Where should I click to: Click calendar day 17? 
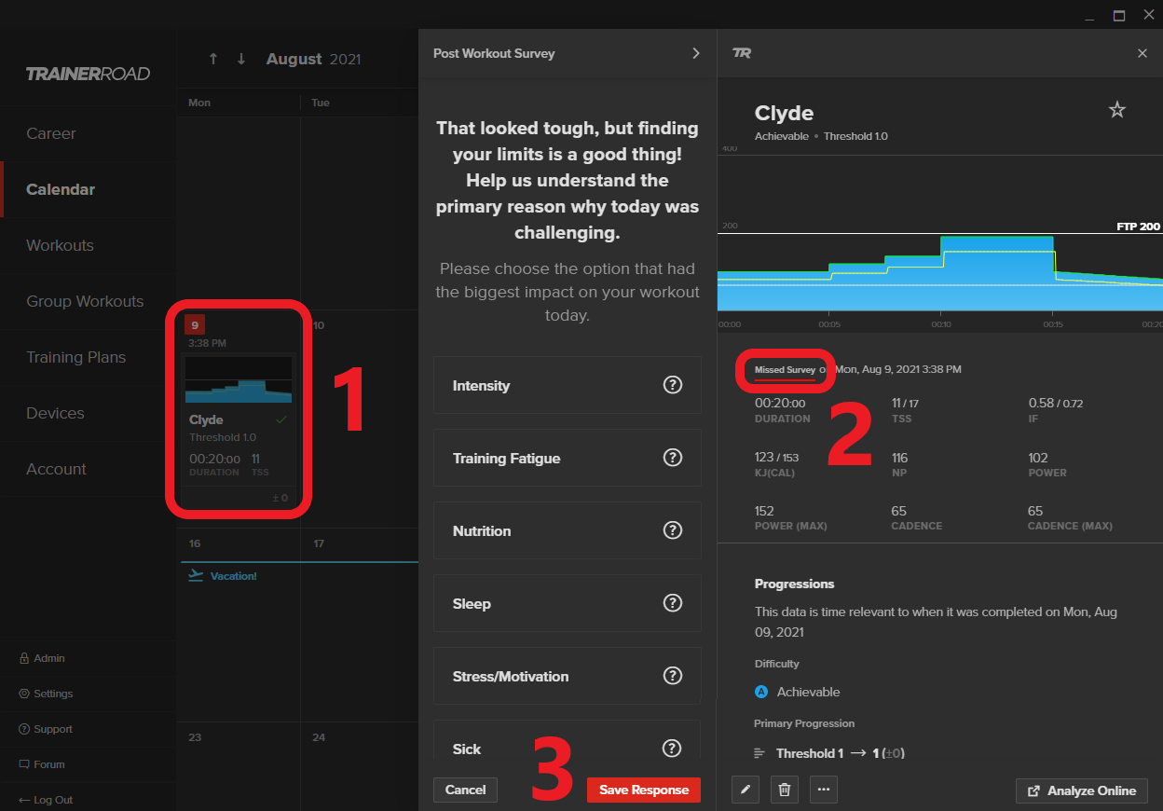click(x=319, y=543)
